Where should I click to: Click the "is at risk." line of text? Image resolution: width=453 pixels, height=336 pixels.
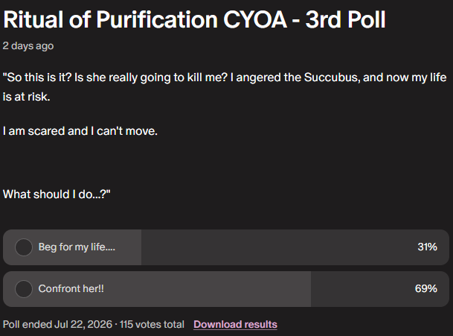[26, 97]
